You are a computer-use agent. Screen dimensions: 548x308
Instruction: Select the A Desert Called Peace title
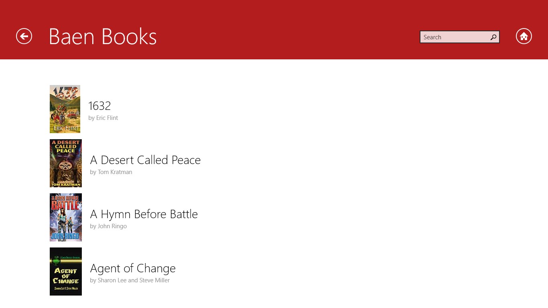145,160
